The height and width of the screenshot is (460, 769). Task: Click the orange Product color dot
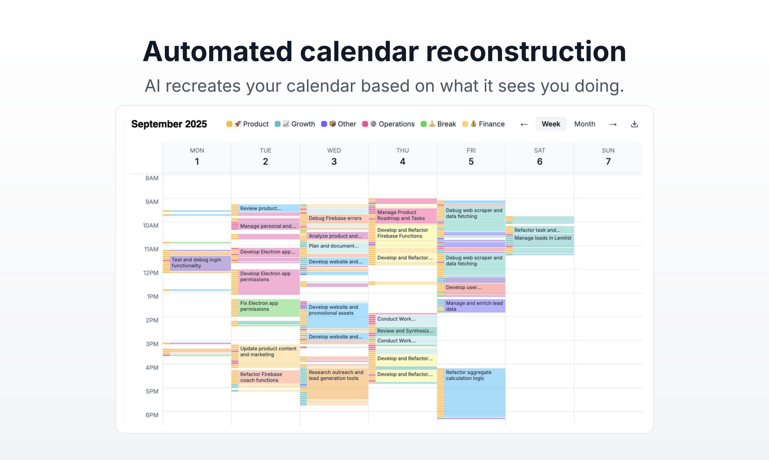coord(229,124)
